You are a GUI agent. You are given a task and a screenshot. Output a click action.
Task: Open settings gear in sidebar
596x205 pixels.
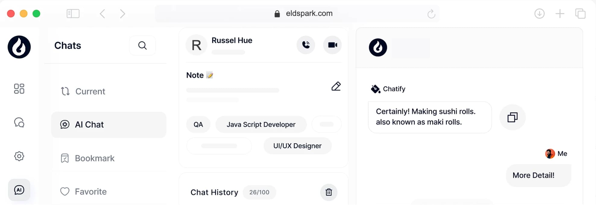point(19,156)
